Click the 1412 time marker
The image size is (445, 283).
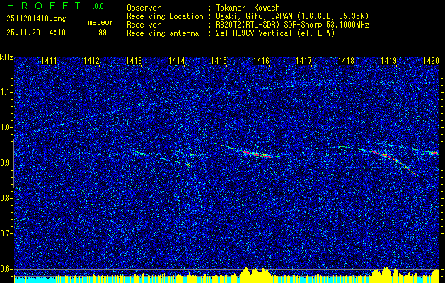[91, 60]
